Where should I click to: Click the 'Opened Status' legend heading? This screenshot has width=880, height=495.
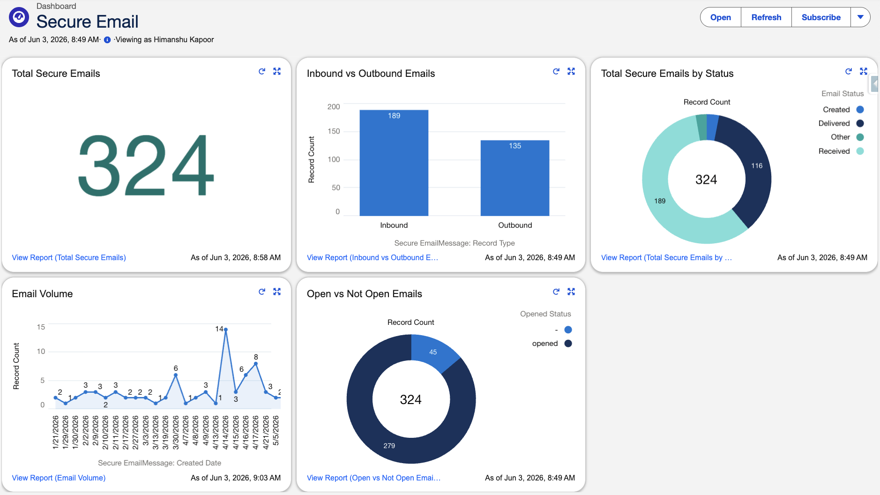[x=545, y=314]
